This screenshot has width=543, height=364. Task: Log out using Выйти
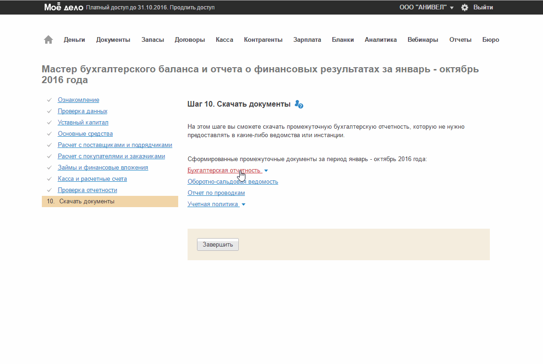tap(483, 8)
